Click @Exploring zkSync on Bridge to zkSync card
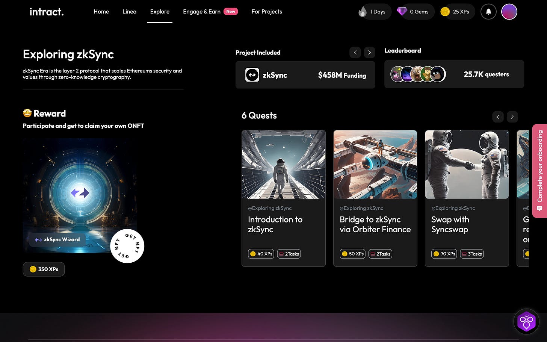 (361, 208)
